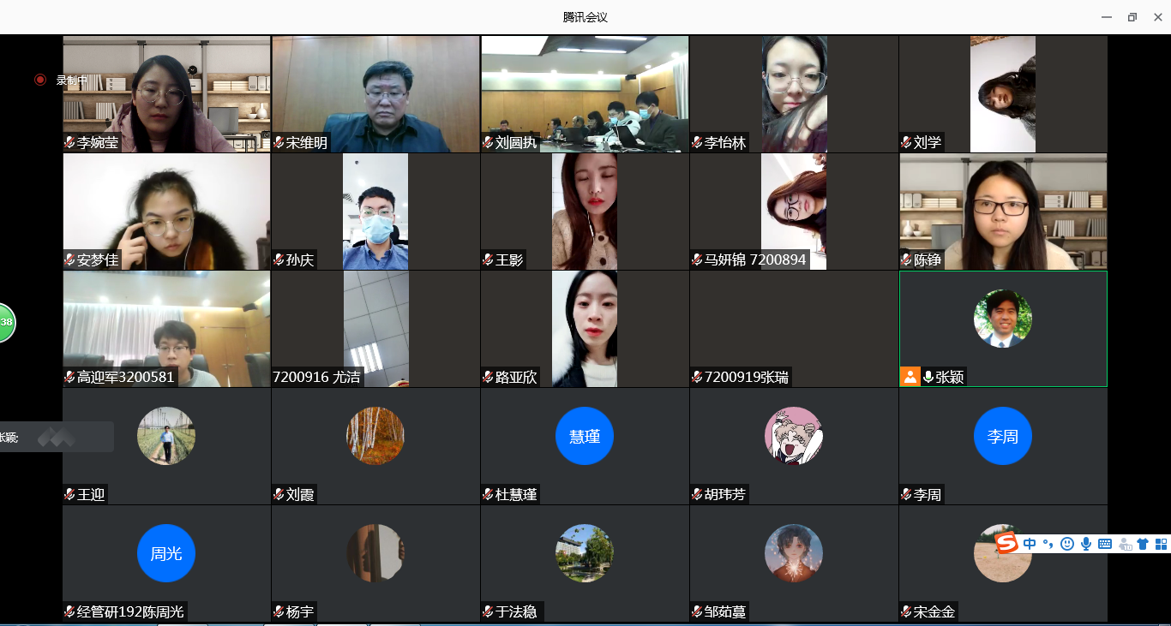Select 陈铮's video tile
The height and width of the screenshot is (626, 1171).
(x=1003, y=212)
